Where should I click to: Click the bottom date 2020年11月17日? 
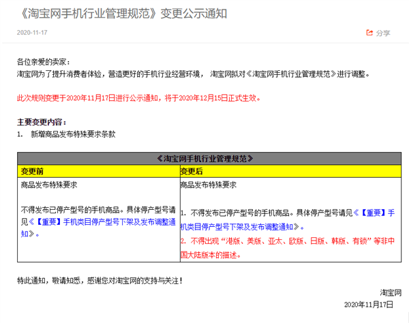pos(369,305)
